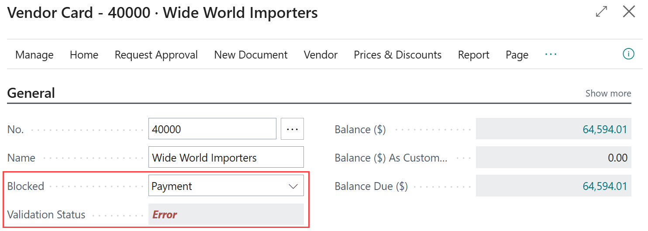
Task: Click the information icon in the action bar
Action: tap(628, 54)
